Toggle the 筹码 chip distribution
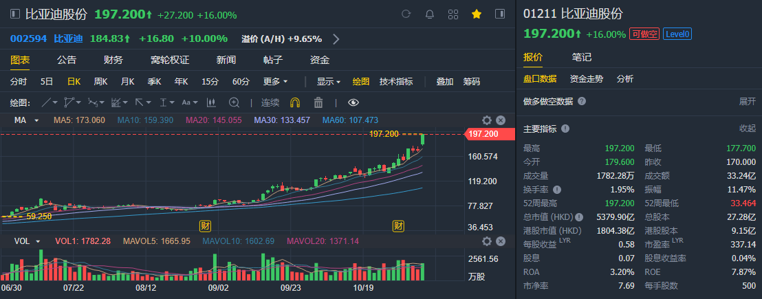 tap(471, 82)
